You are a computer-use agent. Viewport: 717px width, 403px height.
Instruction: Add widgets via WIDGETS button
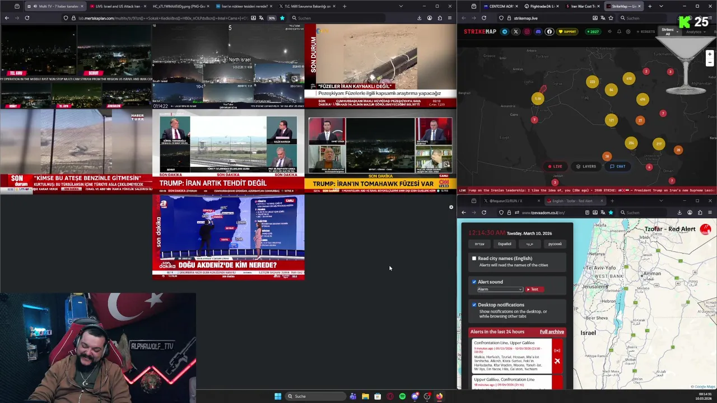tap(646, 32)
